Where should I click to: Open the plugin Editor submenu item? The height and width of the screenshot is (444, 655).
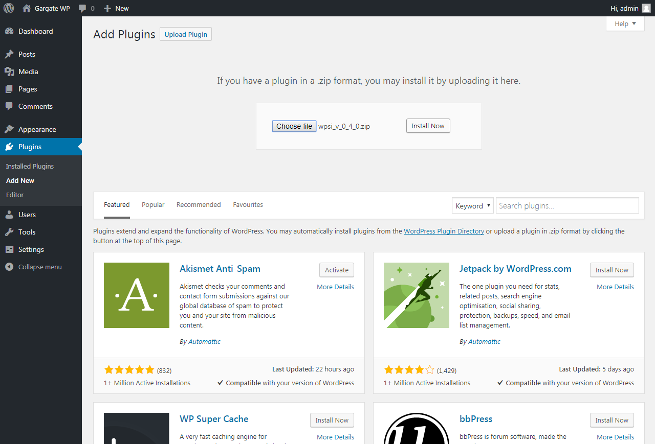15,195
